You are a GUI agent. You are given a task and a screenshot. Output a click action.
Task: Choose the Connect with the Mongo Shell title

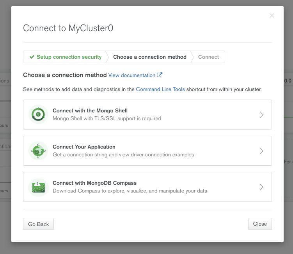90,110
